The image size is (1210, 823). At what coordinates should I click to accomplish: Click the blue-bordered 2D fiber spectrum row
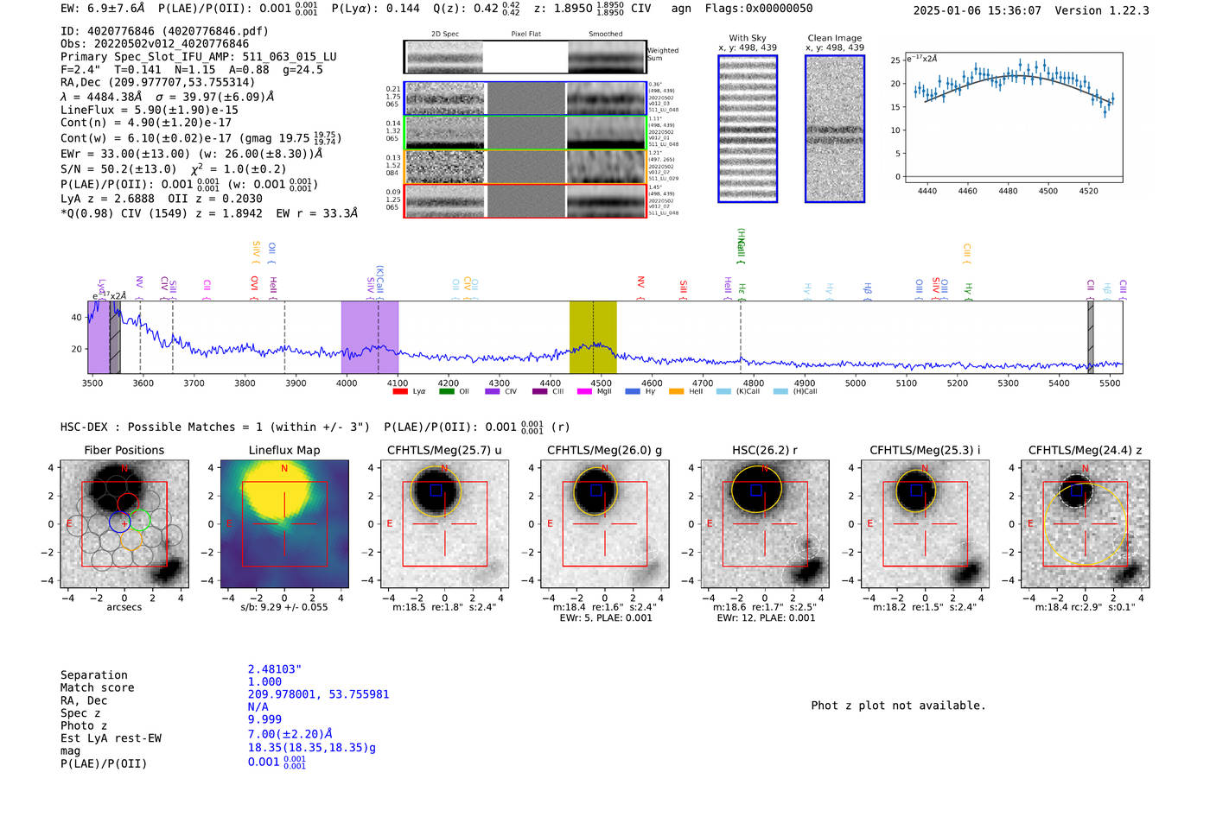[x=525, y=98]
